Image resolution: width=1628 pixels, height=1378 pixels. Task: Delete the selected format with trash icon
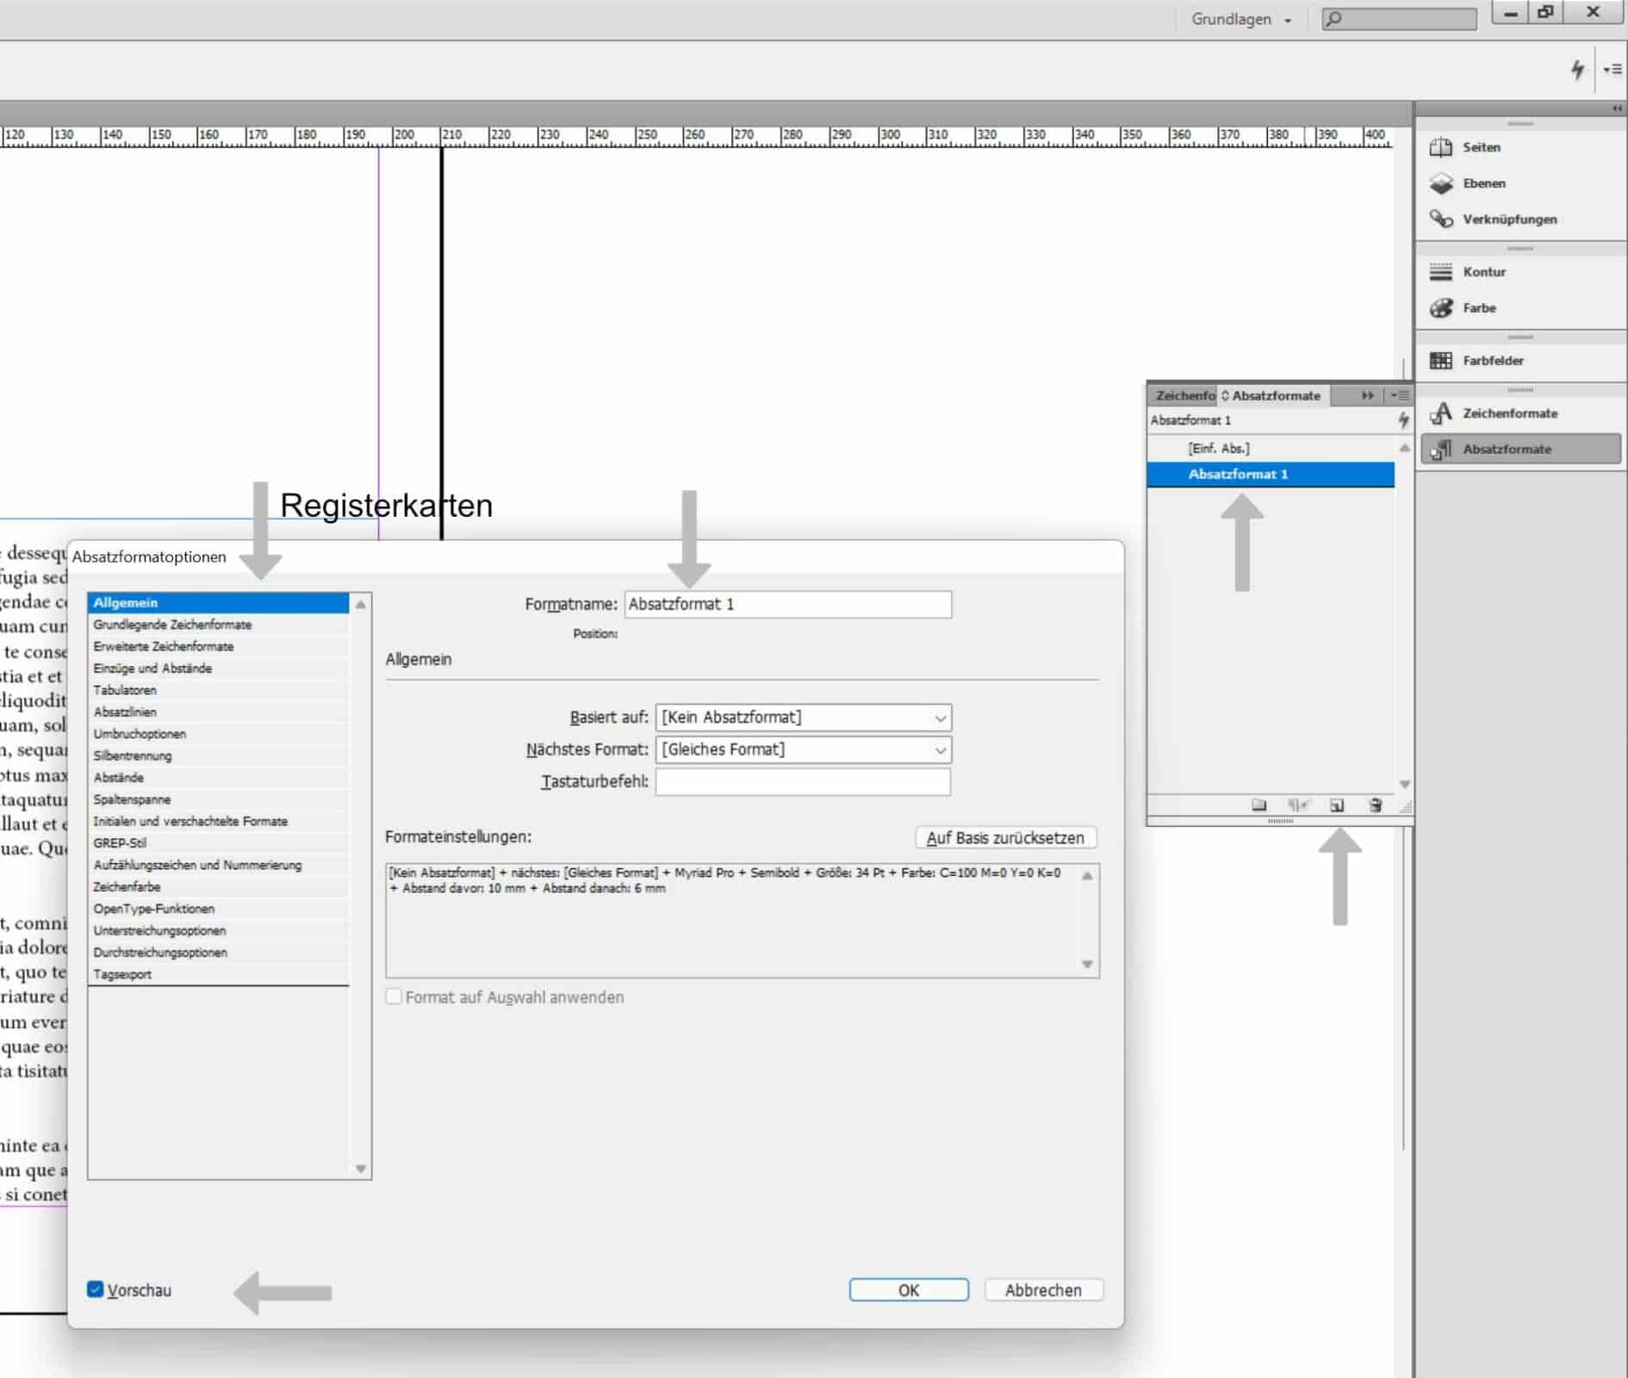pos(1376,805)
